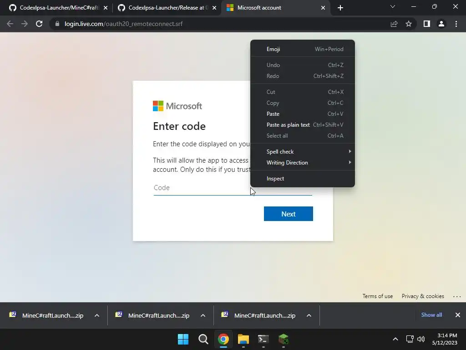This screenshot has height=350, width=466.
Task: Switch to the CodexIpsa-Launcher/Release tab
Action: (167, 8)
